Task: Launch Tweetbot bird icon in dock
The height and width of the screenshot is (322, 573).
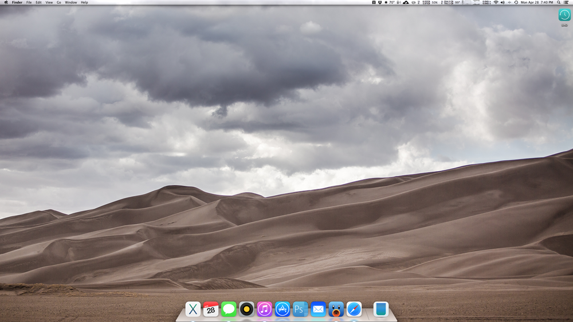Action: click(336, 309)
